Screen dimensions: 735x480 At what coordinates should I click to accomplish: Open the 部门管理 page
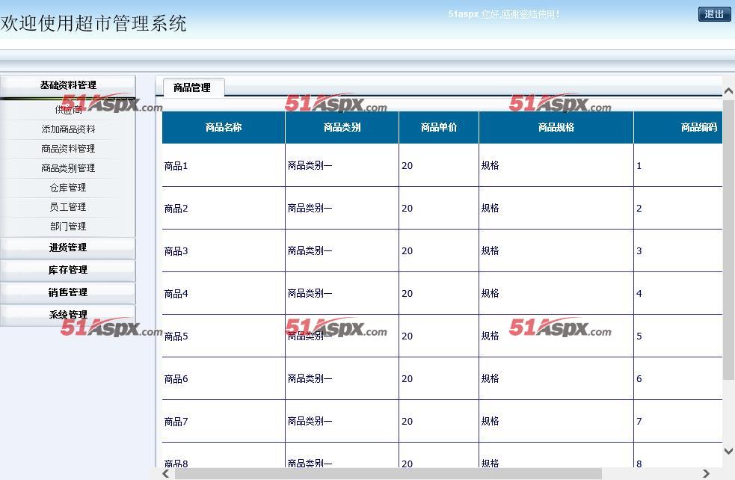pos(67,226)
